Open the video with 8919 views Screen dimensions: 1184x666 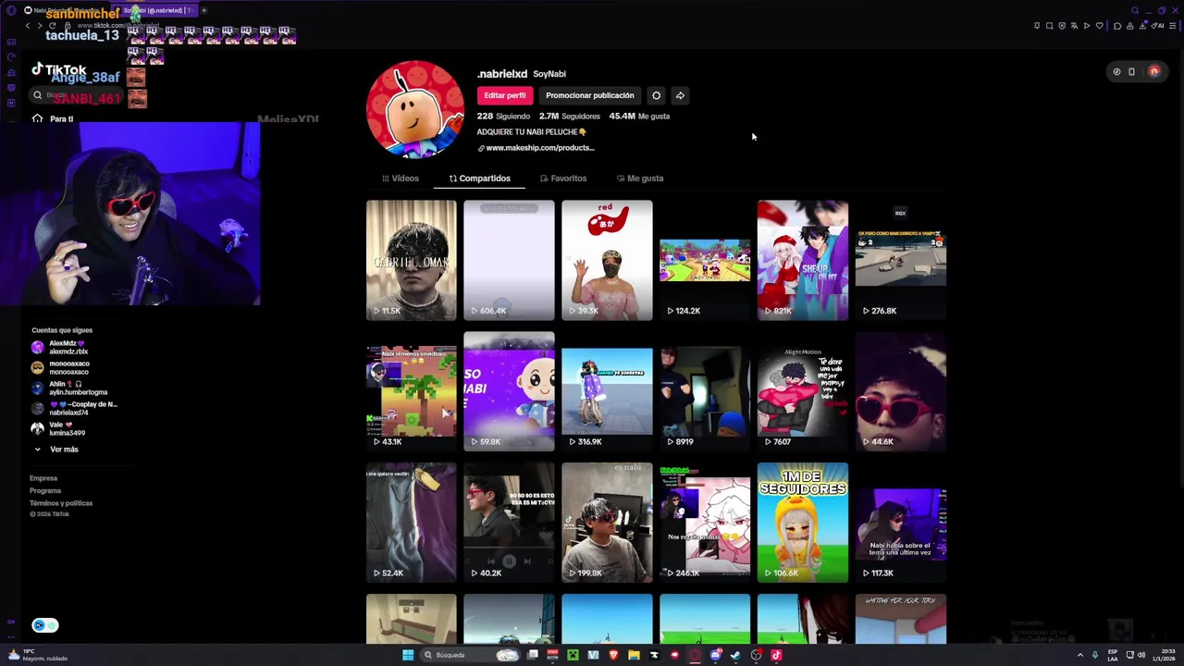[705, 391]
